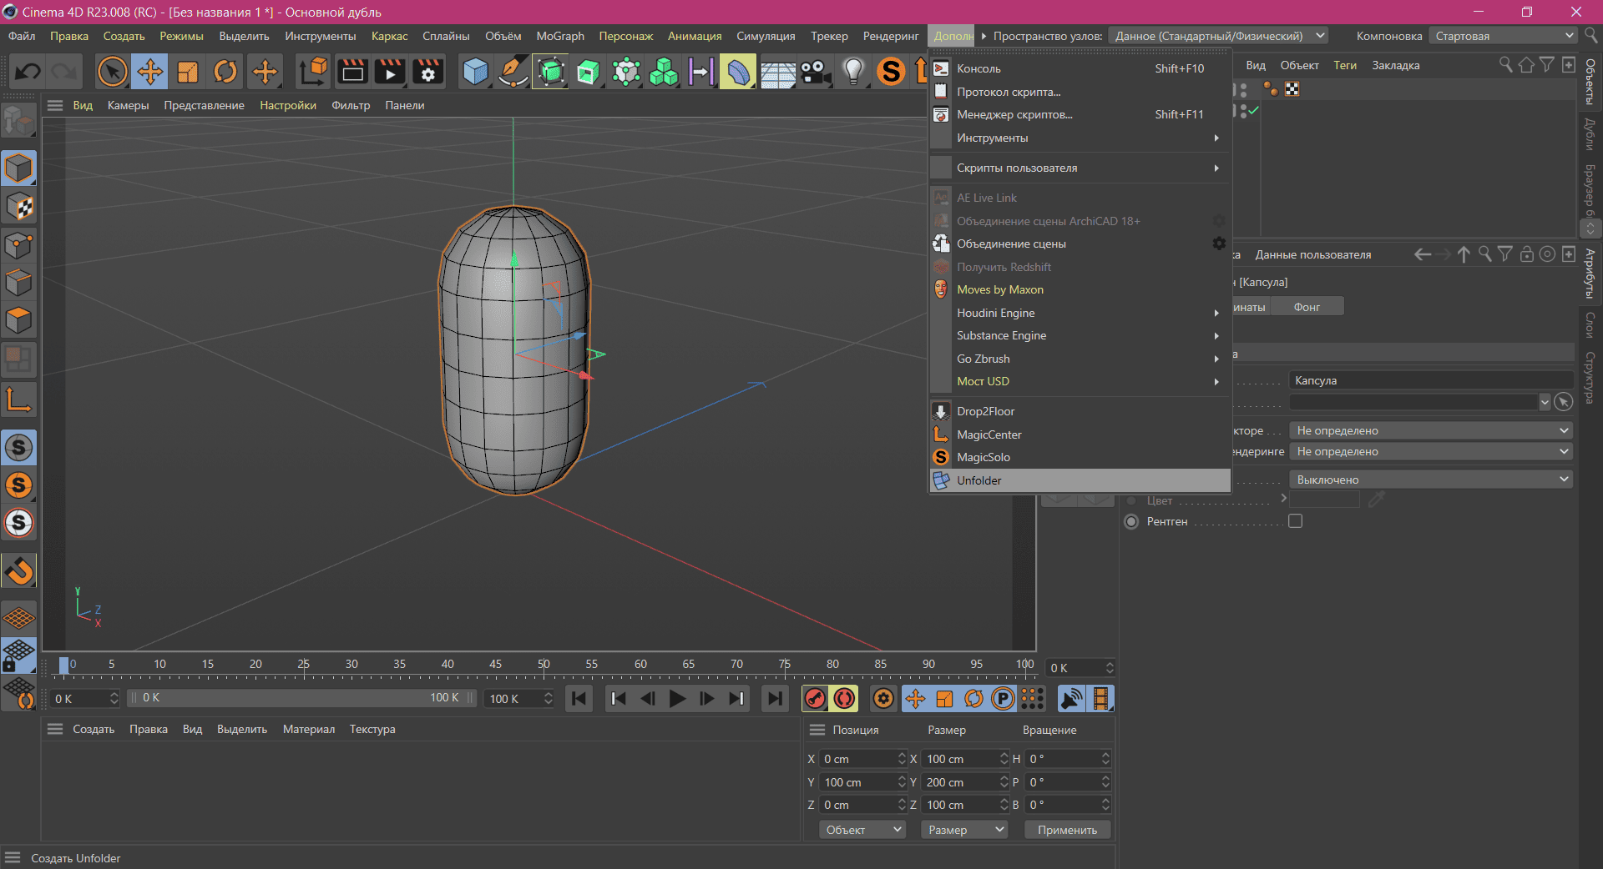
Task: Click the Капсула name input field
Action: [x=1431, y=380]
